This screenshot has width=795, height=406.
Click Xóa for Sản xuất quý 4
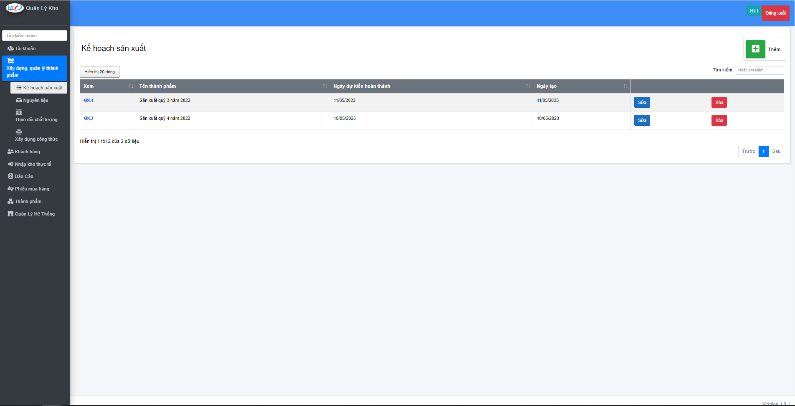[x=719, y=120]
